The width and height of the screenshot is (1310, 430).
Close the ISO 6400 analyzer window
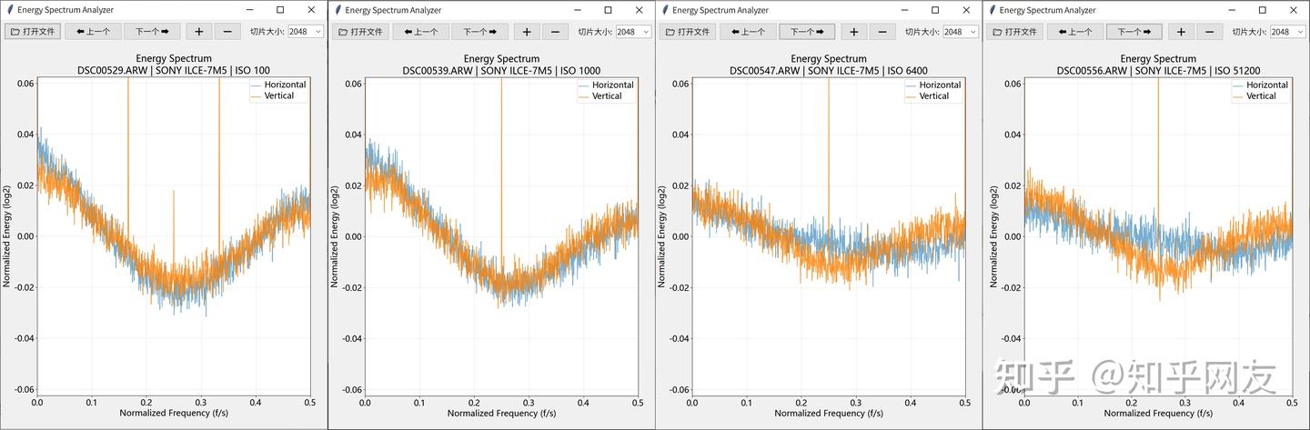pos(966,10)
